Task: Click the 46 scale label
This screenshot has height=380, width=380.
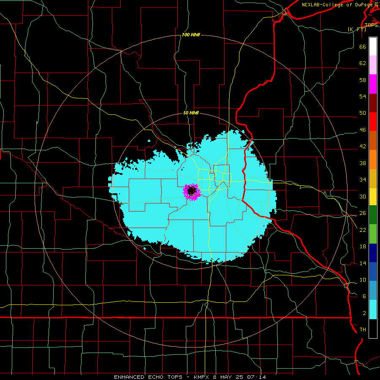Action: coord(363,130)
